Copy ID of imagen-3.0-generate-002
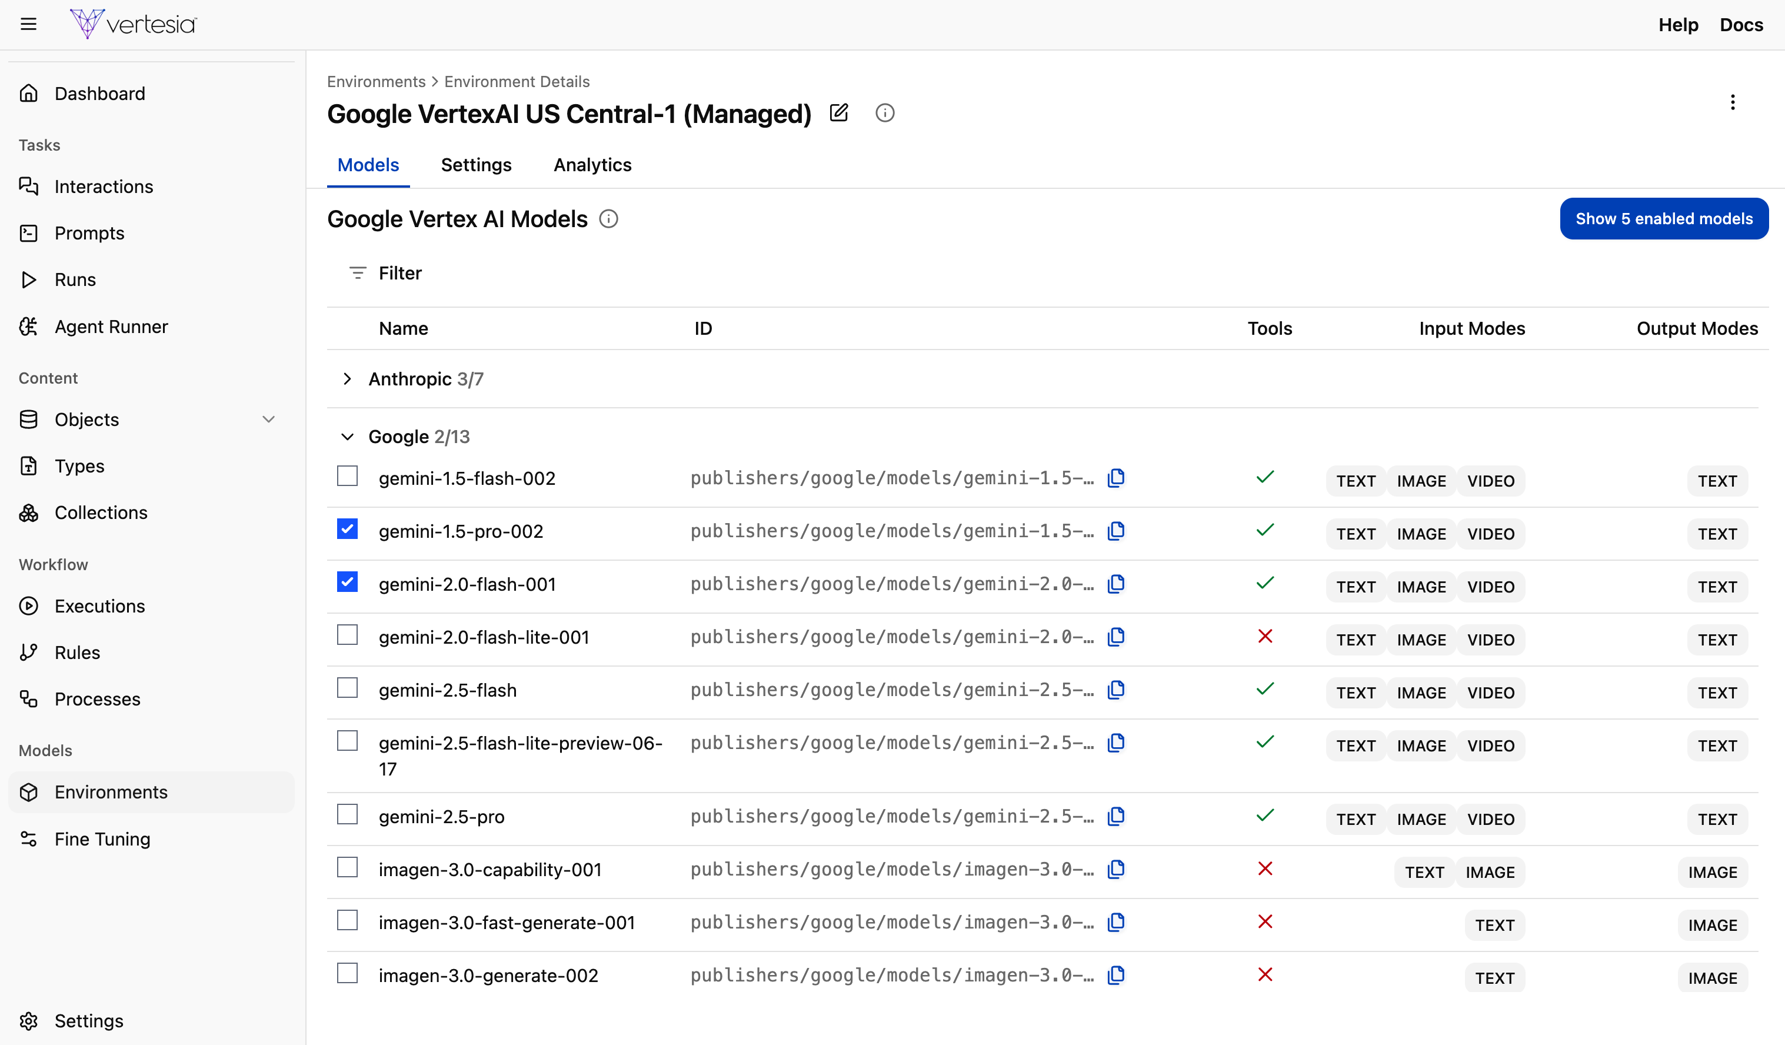 click(1115, 976)
